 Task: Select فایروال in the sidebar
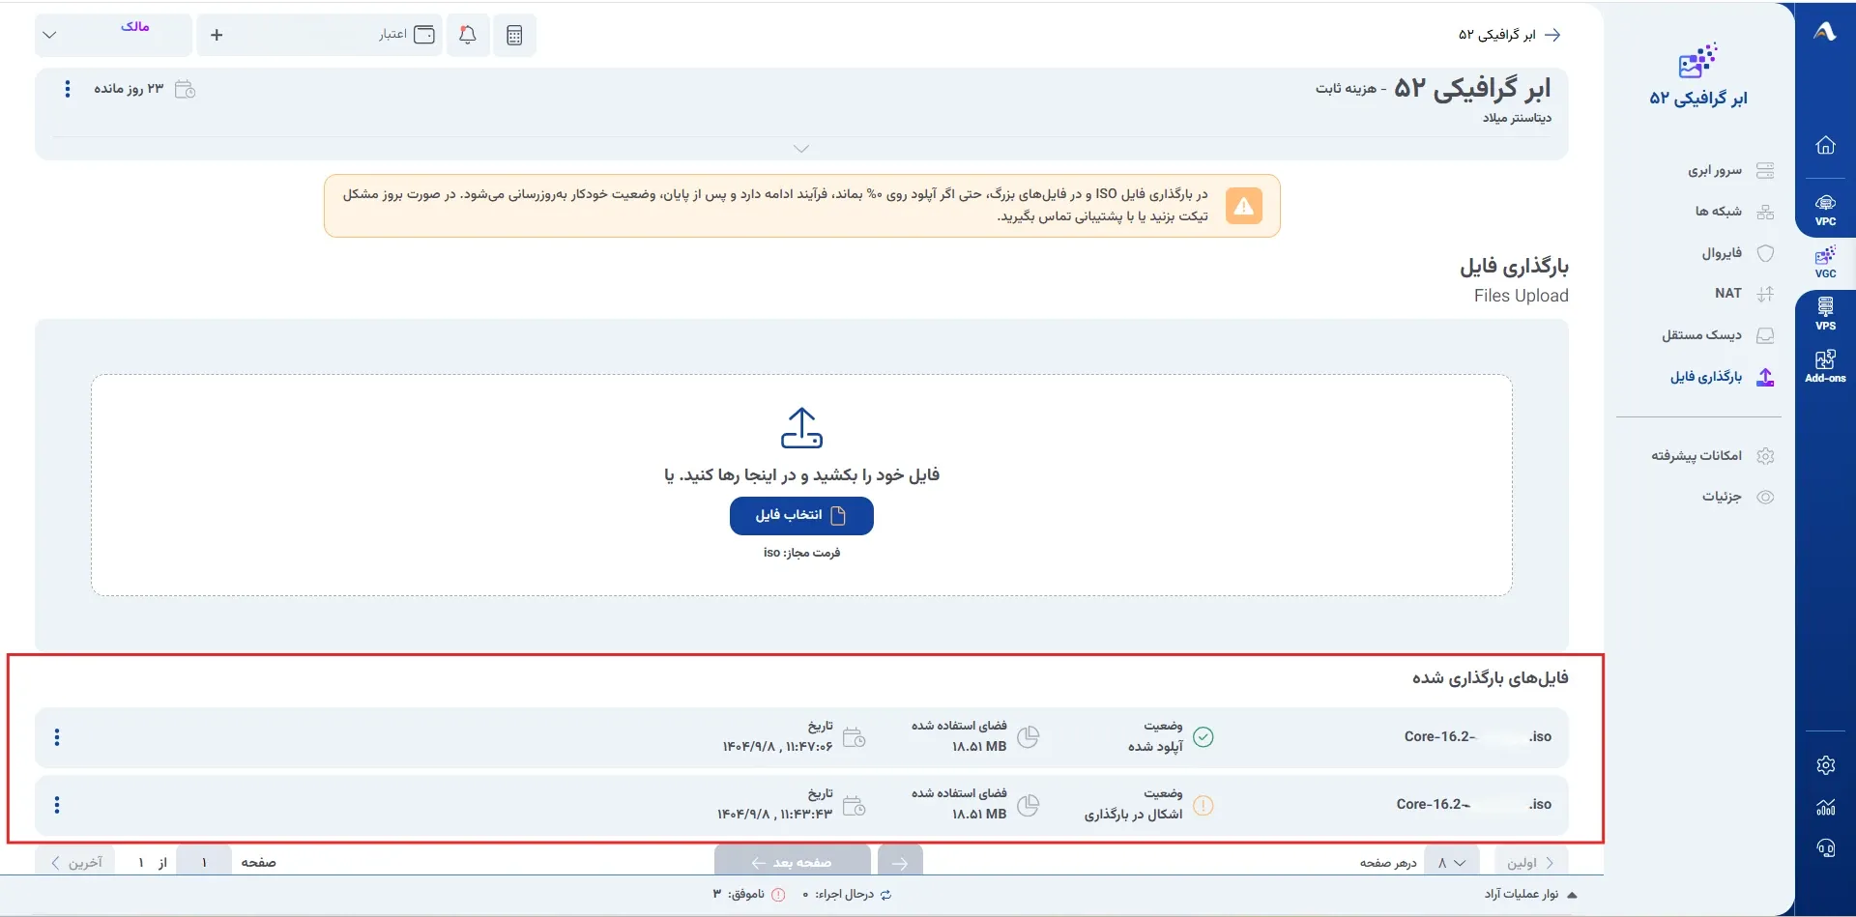click(1738, 253)
